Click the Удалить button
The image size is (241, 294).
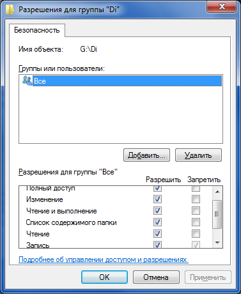tap(198, 155)
